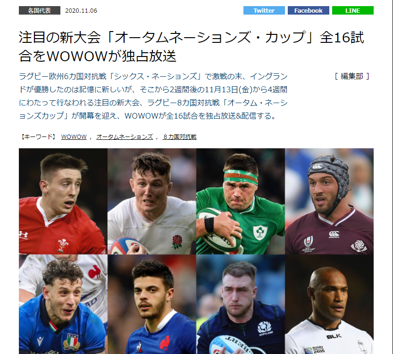393x354 pixels.
Task: Open the 各国代表 category tag
Action: pos(40,10)
